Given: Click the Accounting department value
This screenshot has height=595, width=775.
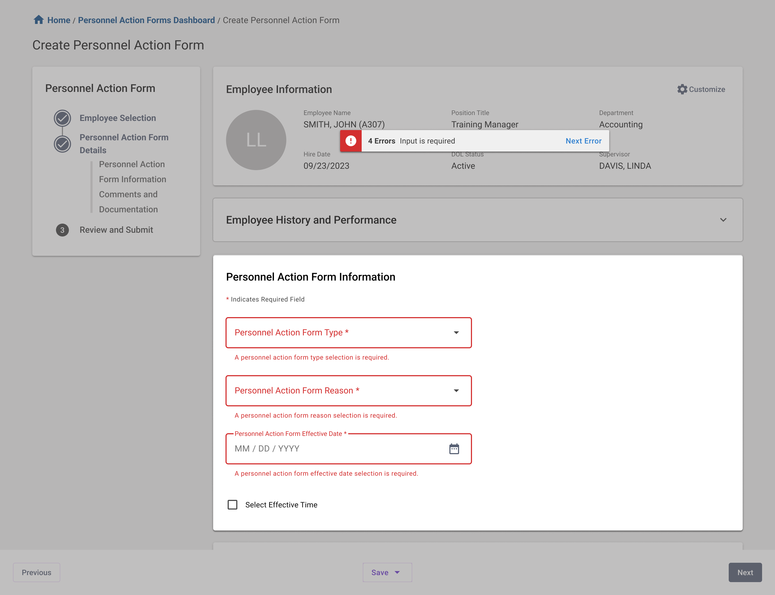Looking at the screenshot, I should pyautogui.click(x=621, y=124).
